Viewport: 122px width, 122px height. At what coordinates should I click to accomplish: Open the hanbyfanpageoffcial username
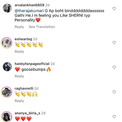point(32,64)
